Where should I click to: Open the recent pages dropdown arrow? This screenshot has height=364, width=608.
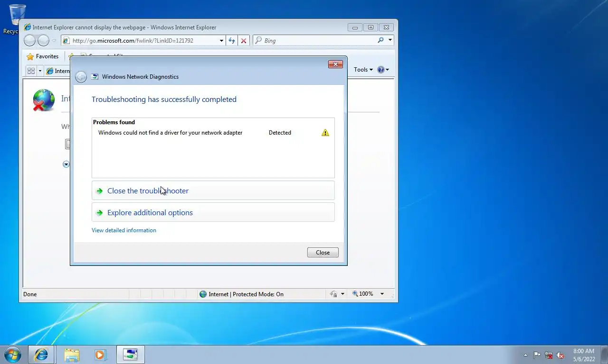(x=54, y=41)
